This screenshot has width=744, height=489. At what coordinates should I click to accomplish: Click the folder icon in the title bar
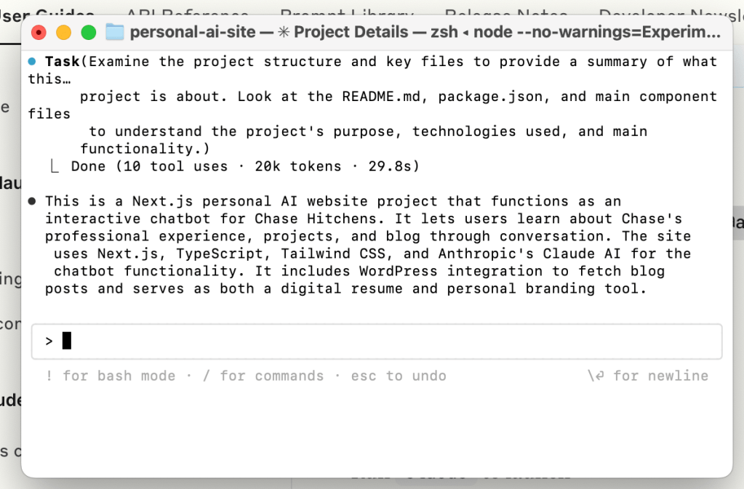[x=115, y=32]
